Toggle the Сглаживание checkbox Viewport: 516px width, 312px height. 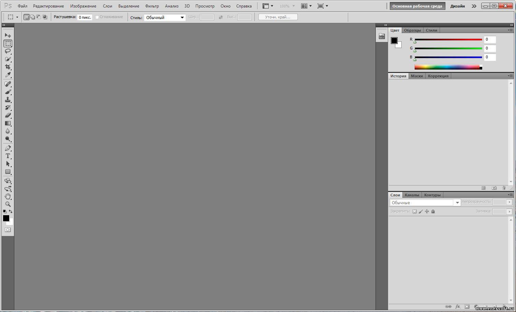coord(97,17)
